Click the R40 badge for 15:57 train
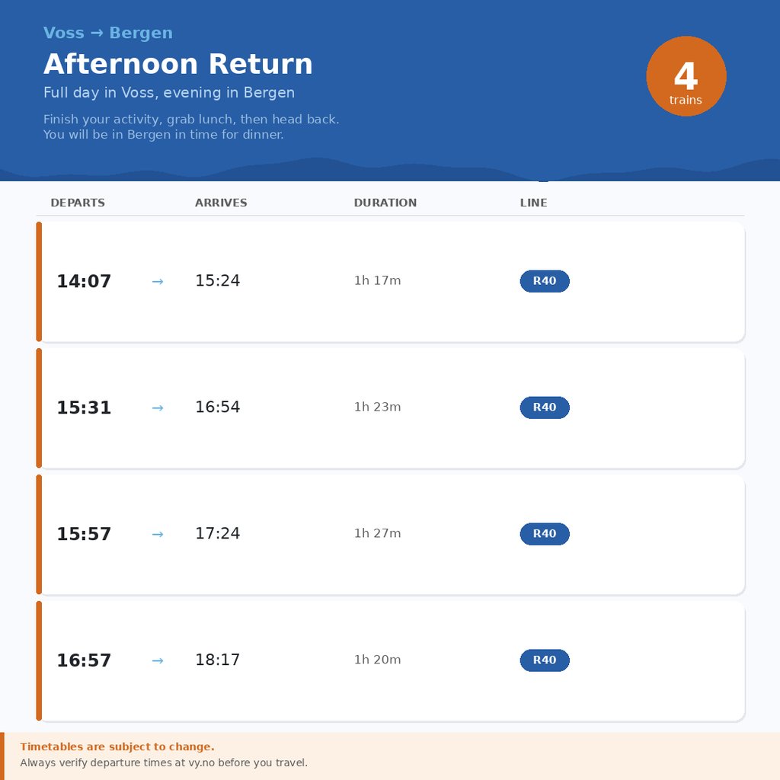Image resolution: width=780 pixels, height=780 pixels. pos(545,534)
